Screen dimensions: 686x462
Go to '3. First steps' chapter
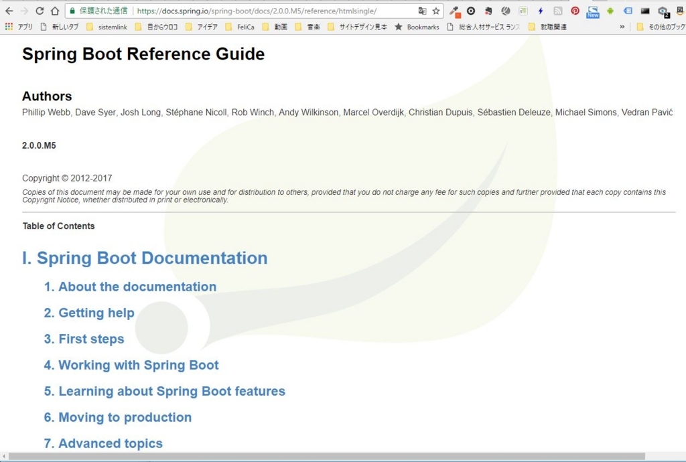point(84,339)
